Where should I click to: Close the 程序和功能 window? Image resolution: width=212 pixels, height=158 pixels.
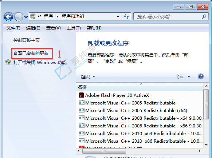coord(203,7)
